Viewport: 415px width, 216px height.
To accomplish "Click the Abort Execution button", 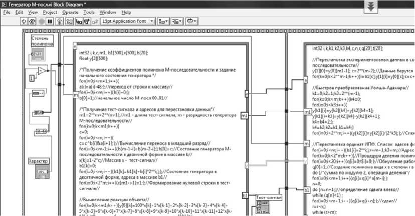I will click(42, 21).
